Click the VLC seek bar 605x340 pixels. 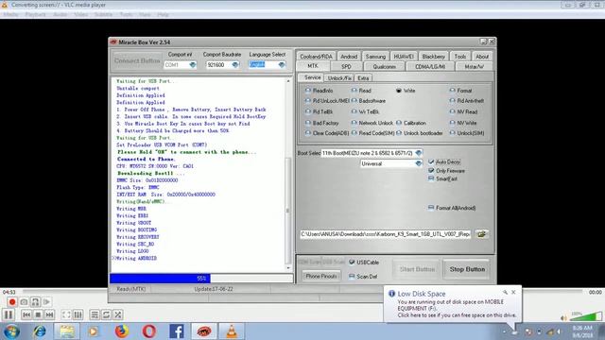[x=302, y=292]
